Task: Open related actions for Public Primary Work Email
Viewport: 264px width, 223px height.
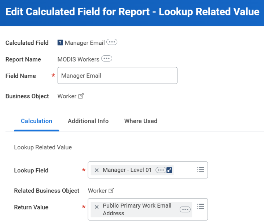Action: [x=185, y=209]
